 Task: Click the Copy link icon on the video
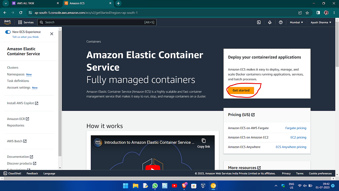point(203,140)
